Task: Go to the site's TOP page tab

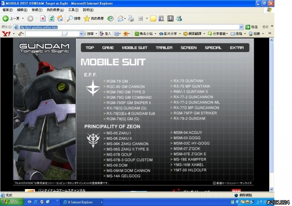Action: [90, 48]
